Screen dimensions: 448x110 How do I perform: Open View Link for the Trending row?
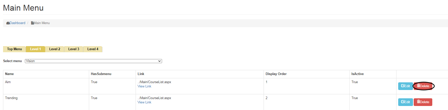pos(144,102)
